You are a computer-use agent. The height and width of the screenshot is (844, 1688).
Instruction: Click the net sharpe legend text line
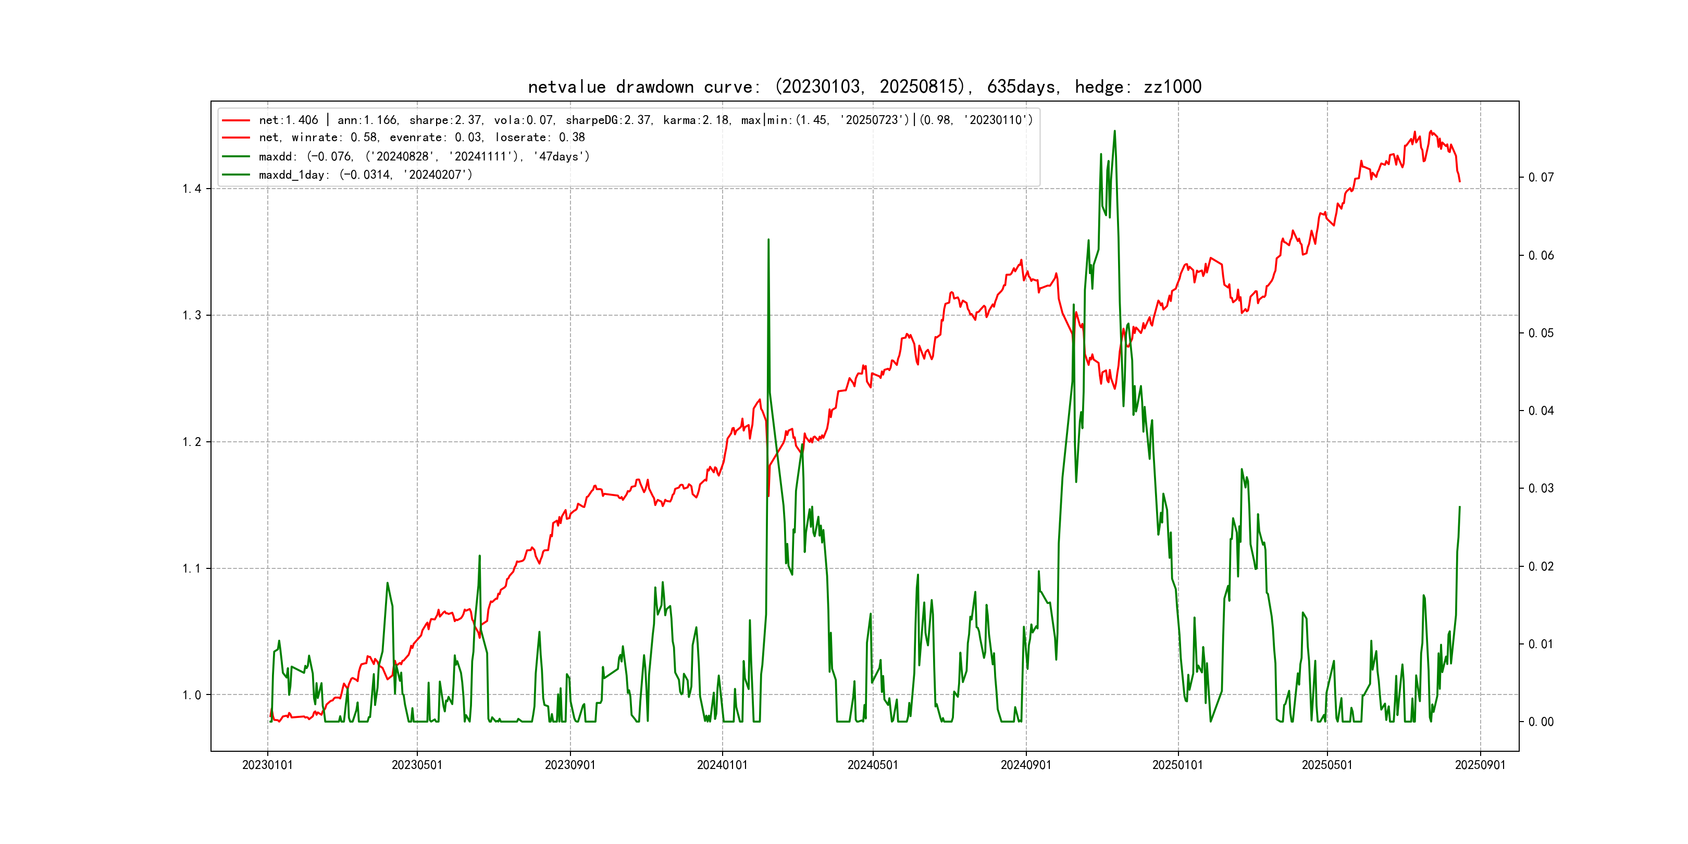tap(646, 120)
